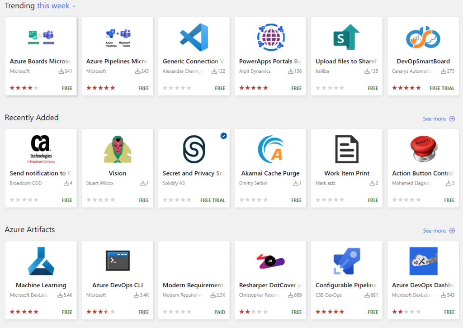Click the FREE TRIAL label on DevOpSmartBoard
This screenshot has height=328, width=463.
point(442,88)
